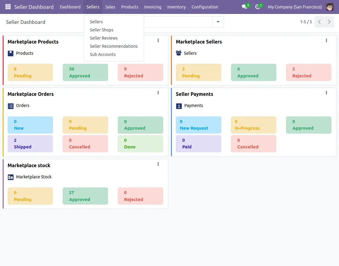Click the activities clock icon with badge 2

[257, 7]
